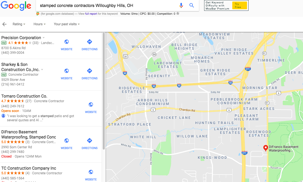Open Tomaro Construction Co. website icon
This screenshot has width=303, height=182.
click(x=91, y=105)
